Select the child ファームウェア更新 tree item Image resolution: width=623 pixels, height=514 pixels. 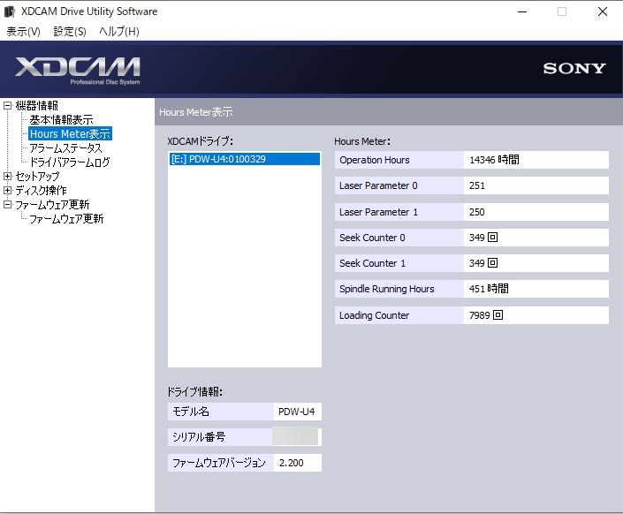click(x=66, y=219)
